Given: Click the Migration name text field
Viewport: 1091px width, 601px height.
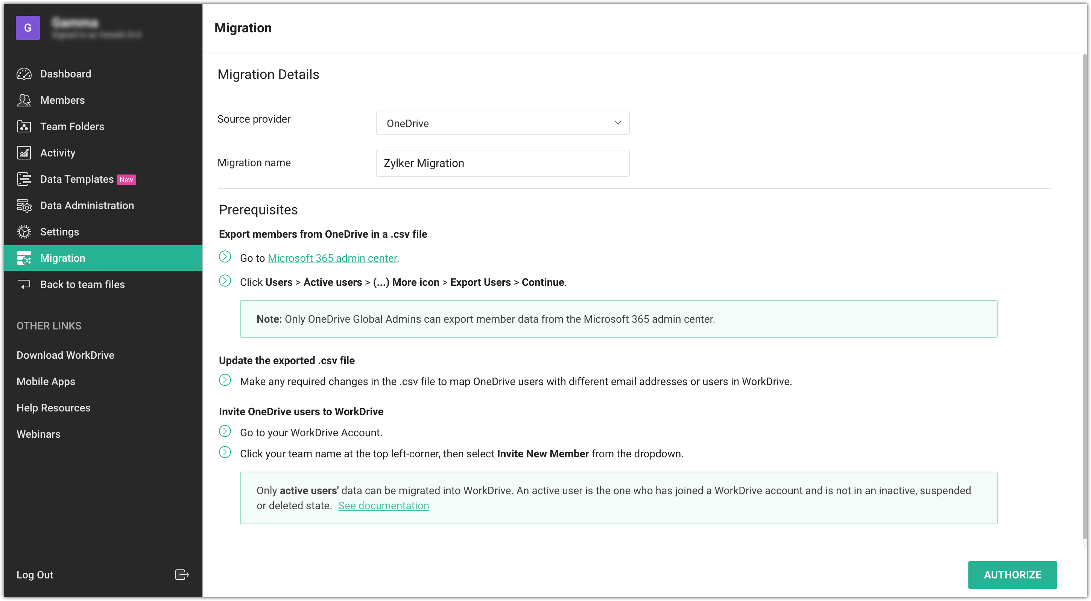Looking at the screenshot, I should click(x=502, y=163).
